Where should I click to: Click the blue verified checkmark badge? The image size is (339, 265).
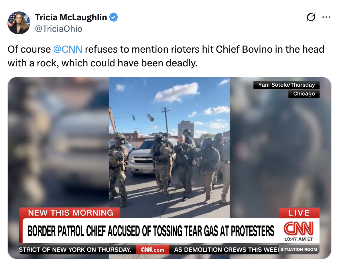coord(114,17)
